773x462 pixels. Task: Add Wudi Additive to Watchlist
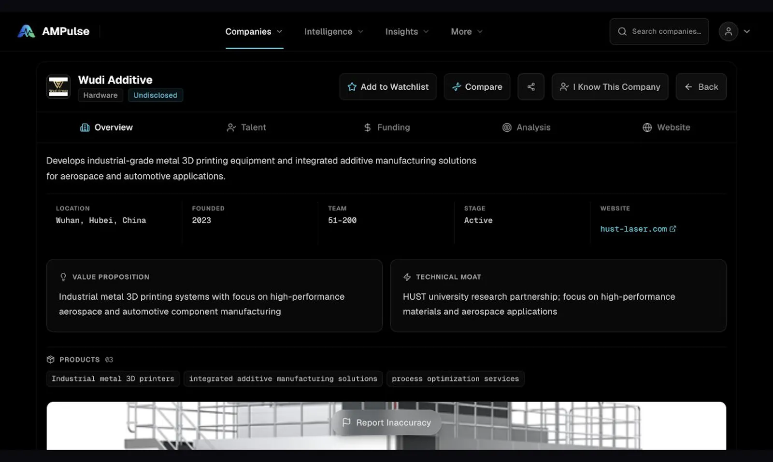(388, 87)
